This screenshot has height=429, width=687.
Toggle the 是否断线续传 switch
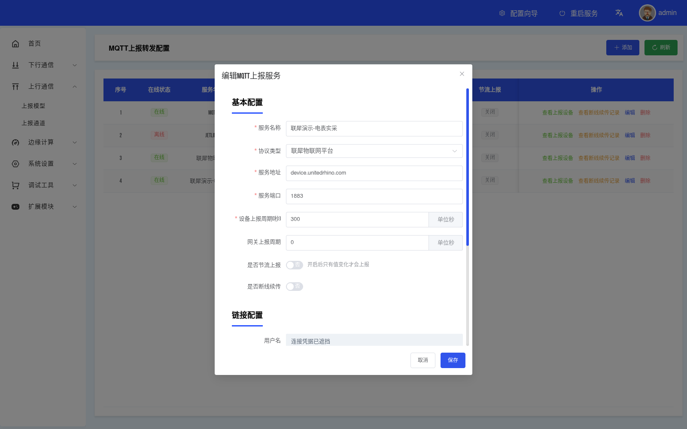coord(295,287)
